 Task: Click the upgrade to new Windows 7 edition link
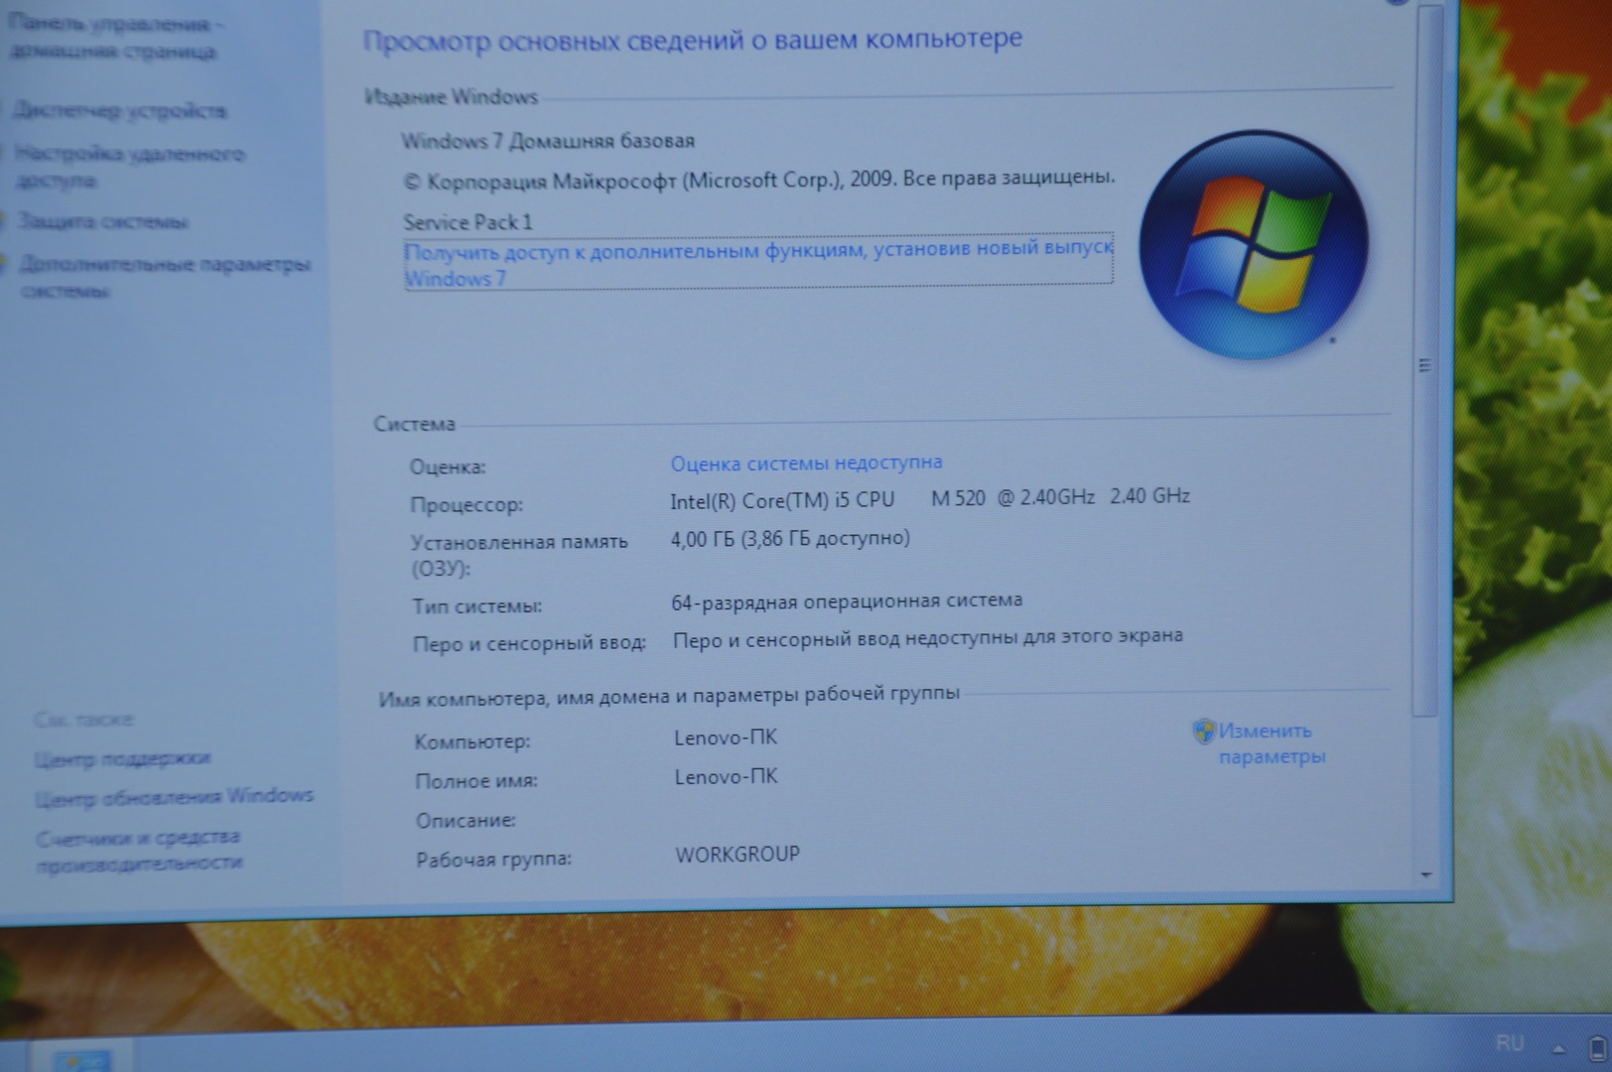tap(756, 263)
